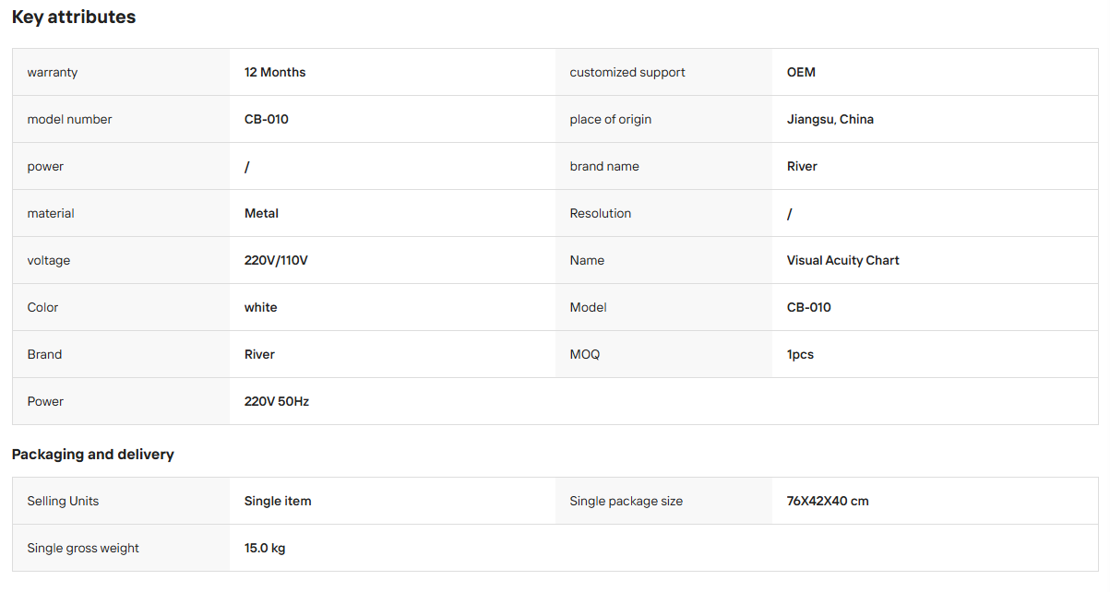Click the warranty attribute label
This screenshot has height=592, width=1110.
tap(53, 72)
